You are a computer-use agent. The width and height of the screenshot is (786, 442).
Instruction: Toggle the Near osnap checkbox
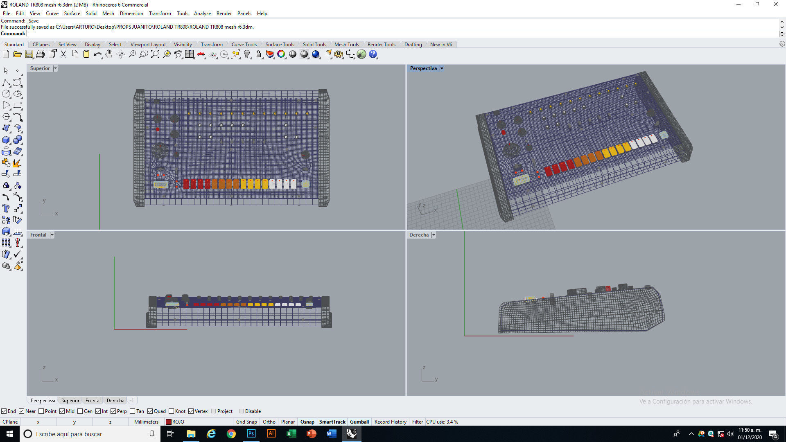point(22,411)
